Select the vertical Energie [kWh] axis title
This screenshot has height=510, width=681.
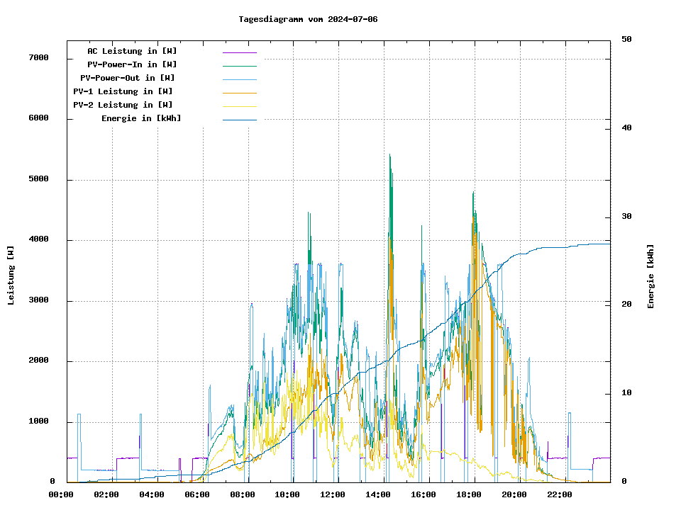click(x=650, y=276)
